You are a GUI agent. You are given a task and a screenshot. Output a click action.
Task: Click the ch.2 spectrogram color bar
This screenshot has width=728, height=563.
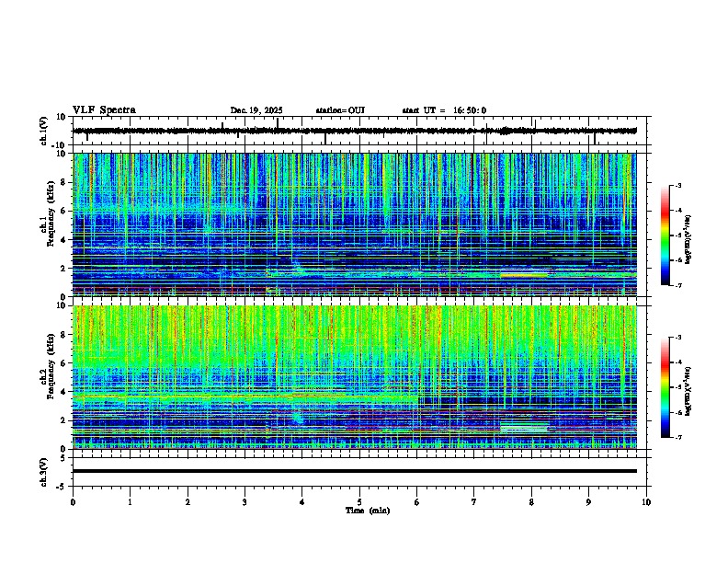point(665,387)
